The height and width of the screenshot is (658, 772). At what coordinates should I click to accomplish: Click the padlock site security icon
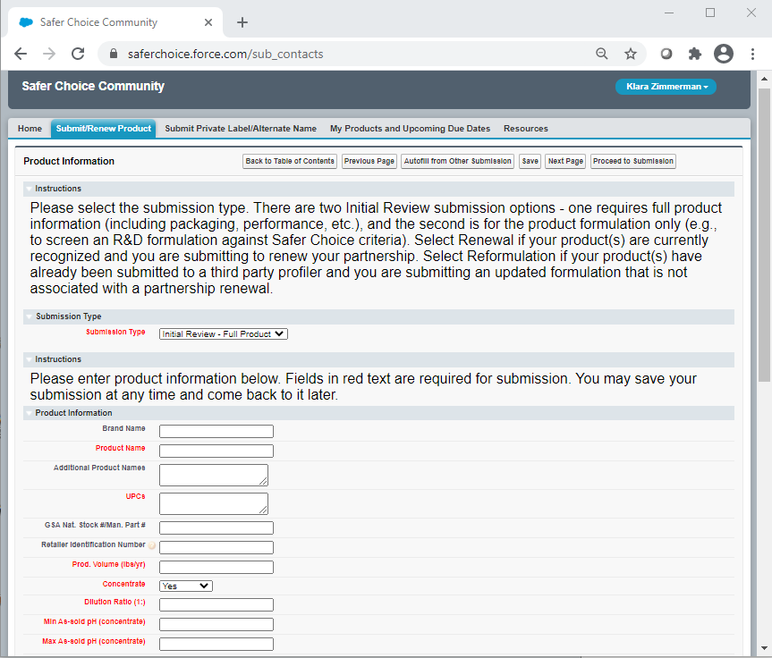coord(114,54)
